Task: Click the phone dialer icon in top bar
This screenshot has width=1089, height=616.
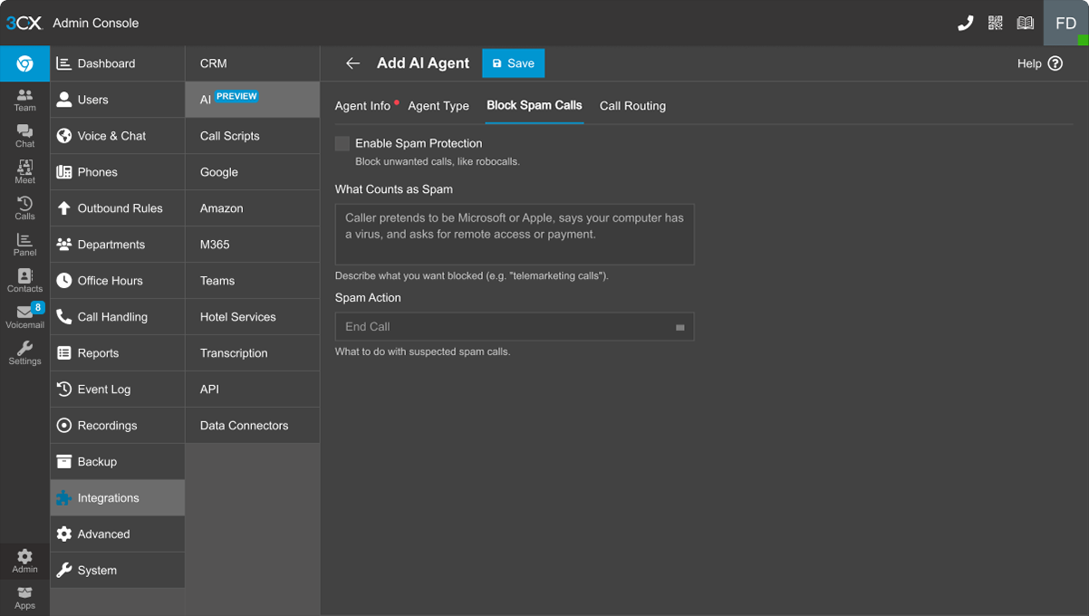Action: coord(965,24)
